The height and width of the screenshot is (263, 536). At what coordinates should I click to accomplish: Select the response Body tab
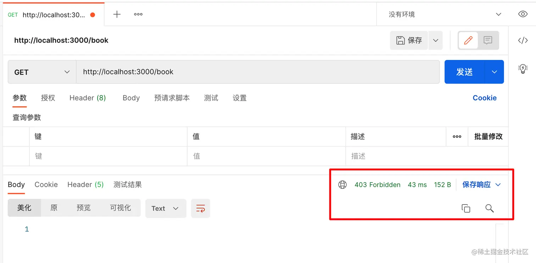click(16, 185)
